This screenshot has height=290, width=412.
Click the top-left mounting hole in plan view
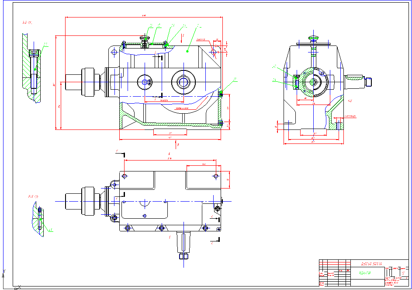coord(125,176)
